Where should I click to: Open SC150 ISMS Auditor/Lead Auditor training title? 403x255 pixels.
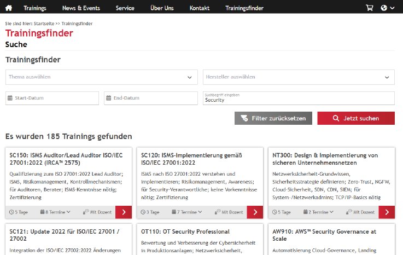click(66, 159)
